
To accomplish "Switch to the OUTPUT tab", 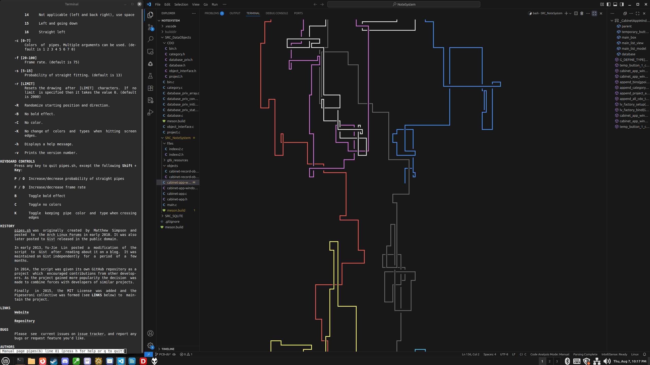I will coord(235,13).
